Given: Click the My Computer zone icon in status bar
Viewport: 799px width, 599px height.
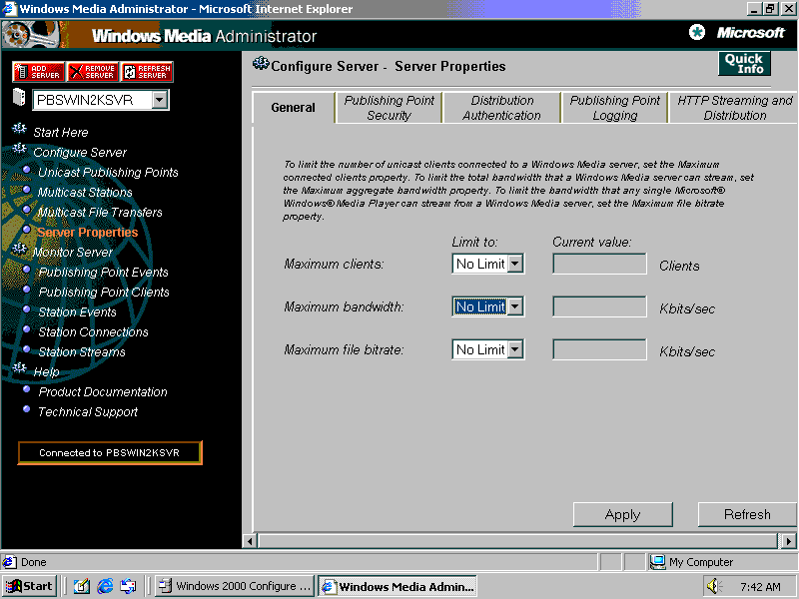Looking at the screenshot, I should 657,562.
